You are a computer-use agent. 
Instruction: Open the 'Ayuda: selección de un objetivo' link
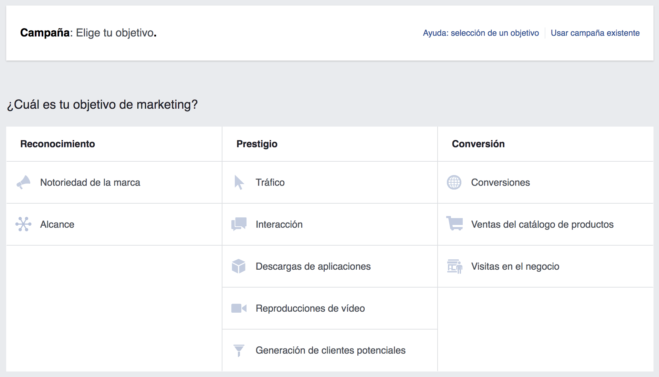pos(481,33)
